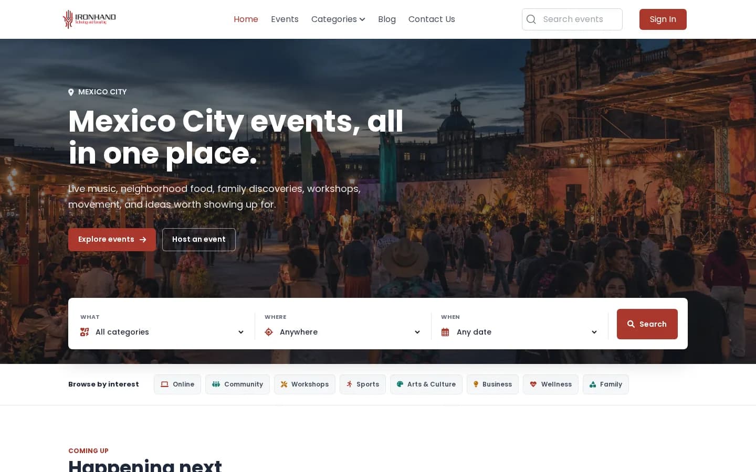Click the runner icon on the Sports chip
The width and height of the screenshot is (756, 472).
coord(349,384)
